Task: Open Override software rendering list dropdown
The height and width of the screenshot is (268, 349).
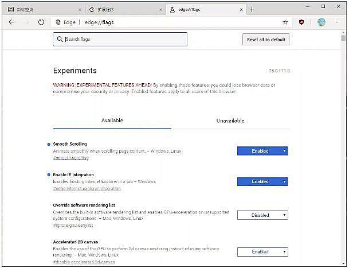Action: tap(262, 215)
